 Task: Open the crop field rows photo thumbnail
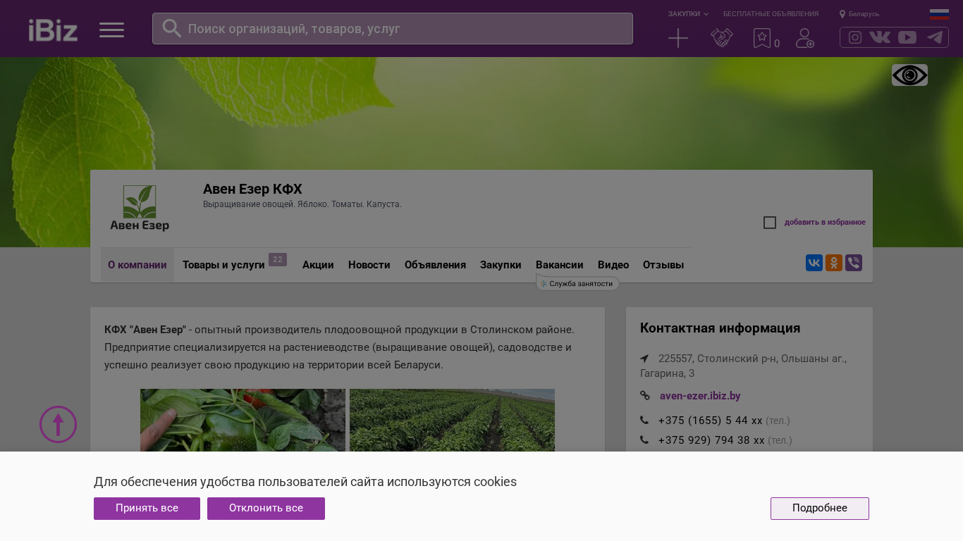(452, 420)
